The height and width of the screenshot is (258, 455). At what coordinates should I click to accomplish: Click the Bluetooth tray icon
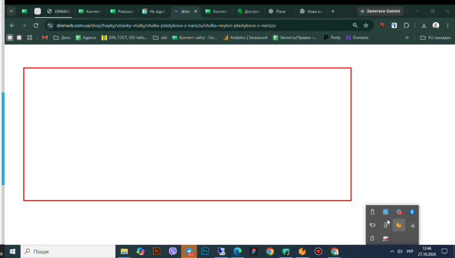[x=412, y=212]
